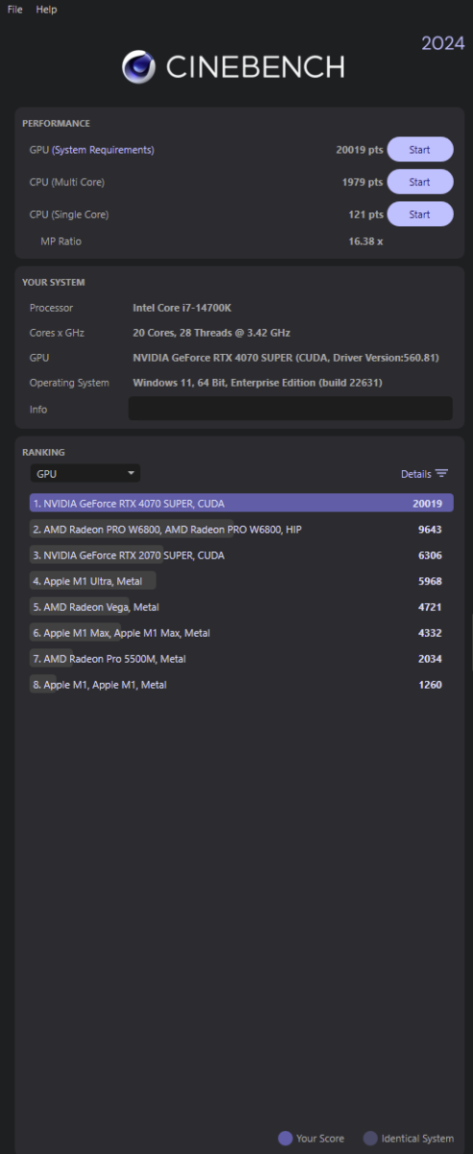Select the AMD Radeon Pro 5500M entry
Image resolution: width=473 pixels, height=1154 pixels.
(241, 659)
